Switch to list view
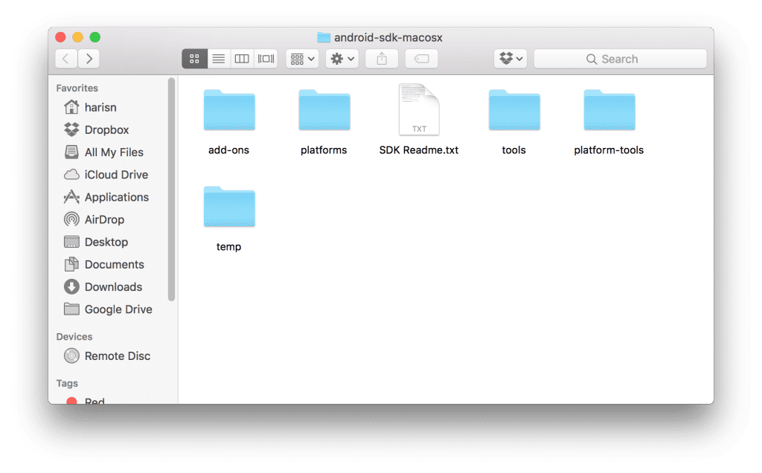Image resolution: width=762 pixels, height=473 pixels. tap(218, 58)
